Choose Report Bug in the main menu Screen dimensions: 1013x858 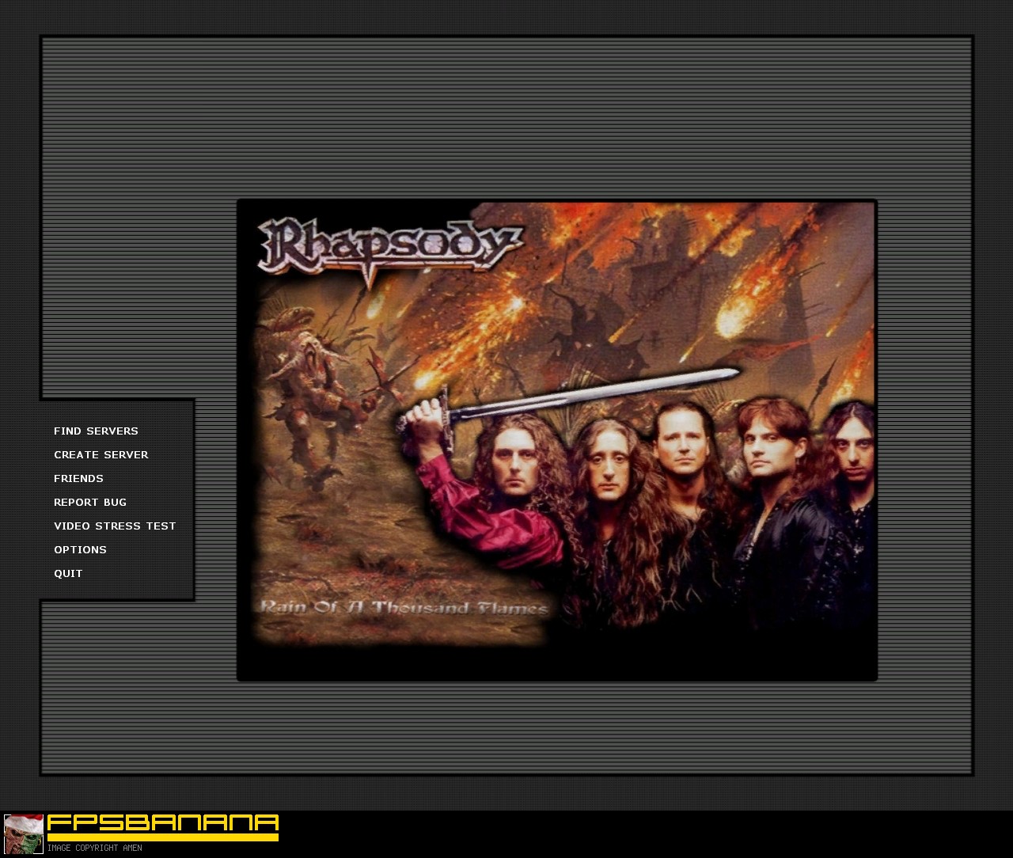coord(90,503)
